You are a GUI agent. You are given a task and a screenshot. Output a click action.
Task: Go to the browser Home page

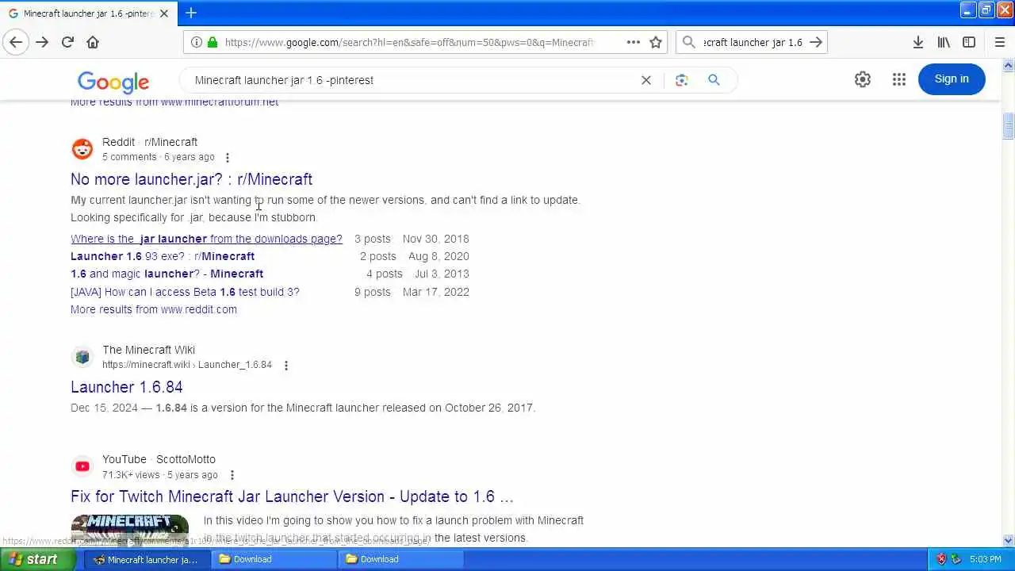pyautogui.click(x=93, y=42)
